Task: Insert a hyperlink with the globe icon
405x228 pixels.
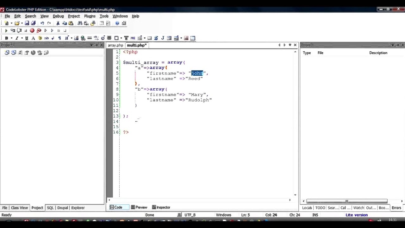Action: pyautogui.click(x=83, y=38)
